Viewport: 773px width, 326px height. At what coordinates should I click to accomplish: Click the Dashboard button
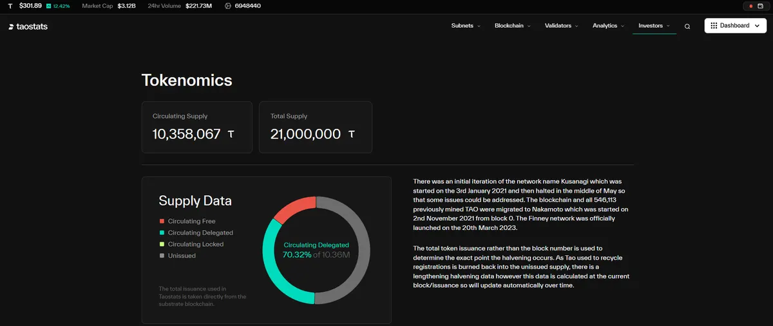(735, 26)
